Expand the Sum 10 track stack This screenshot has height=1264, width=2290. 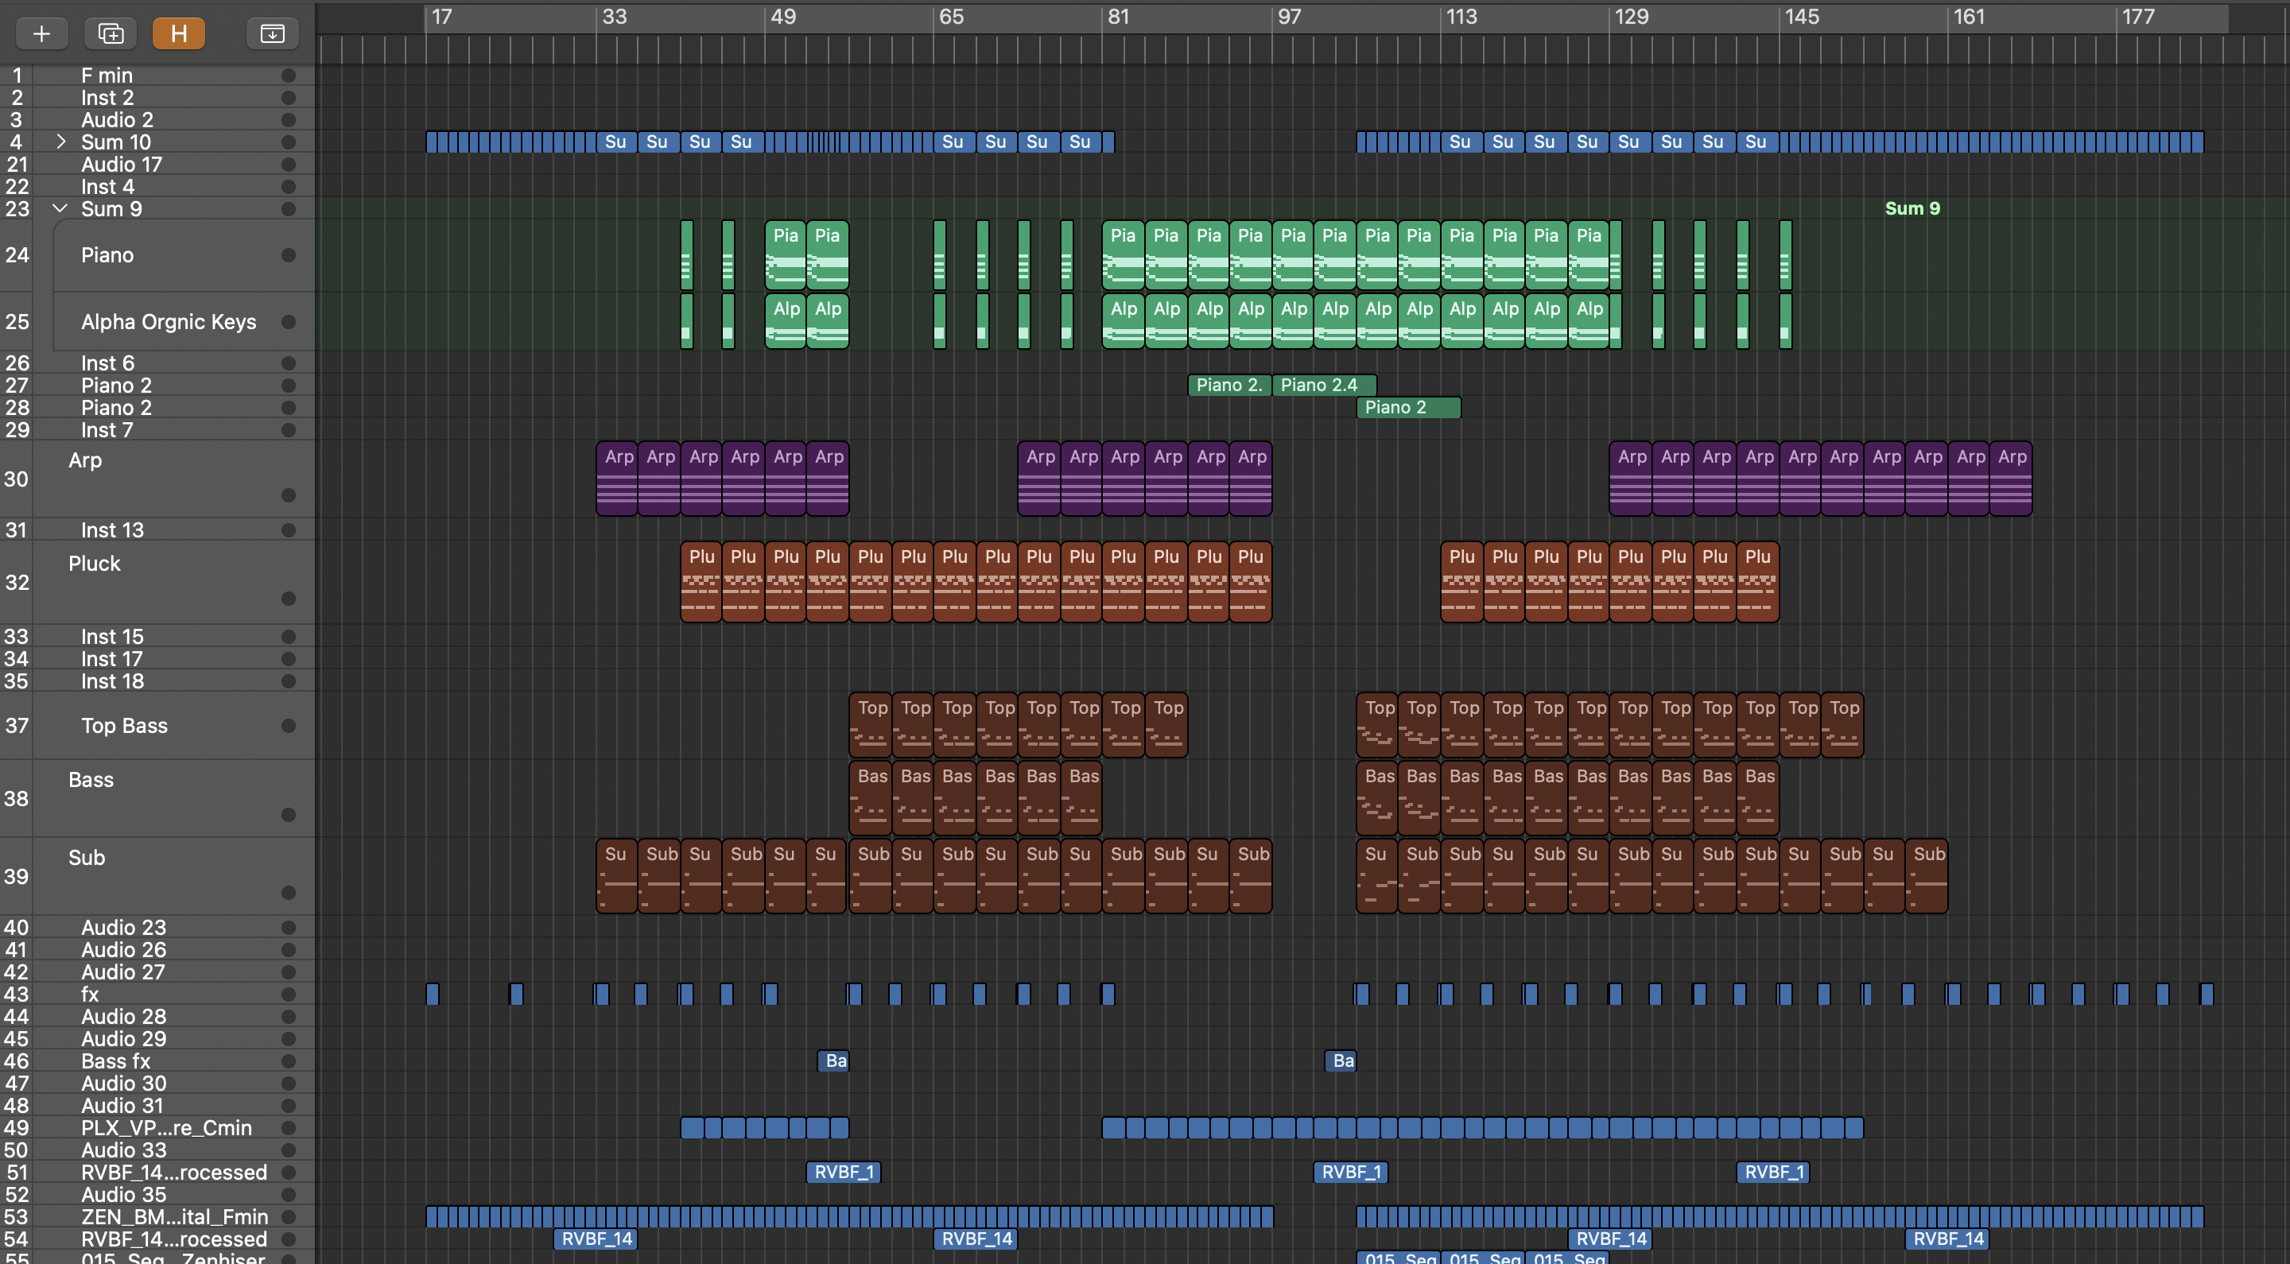(60, 142)
